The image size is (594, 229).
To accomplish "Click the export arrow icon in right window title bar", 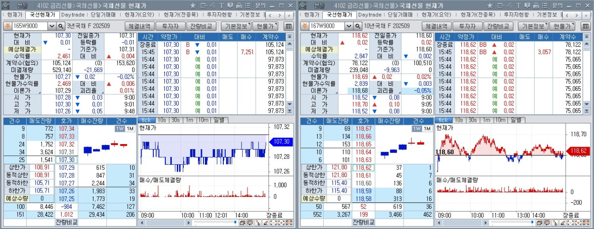I will [x=501, y=5].
